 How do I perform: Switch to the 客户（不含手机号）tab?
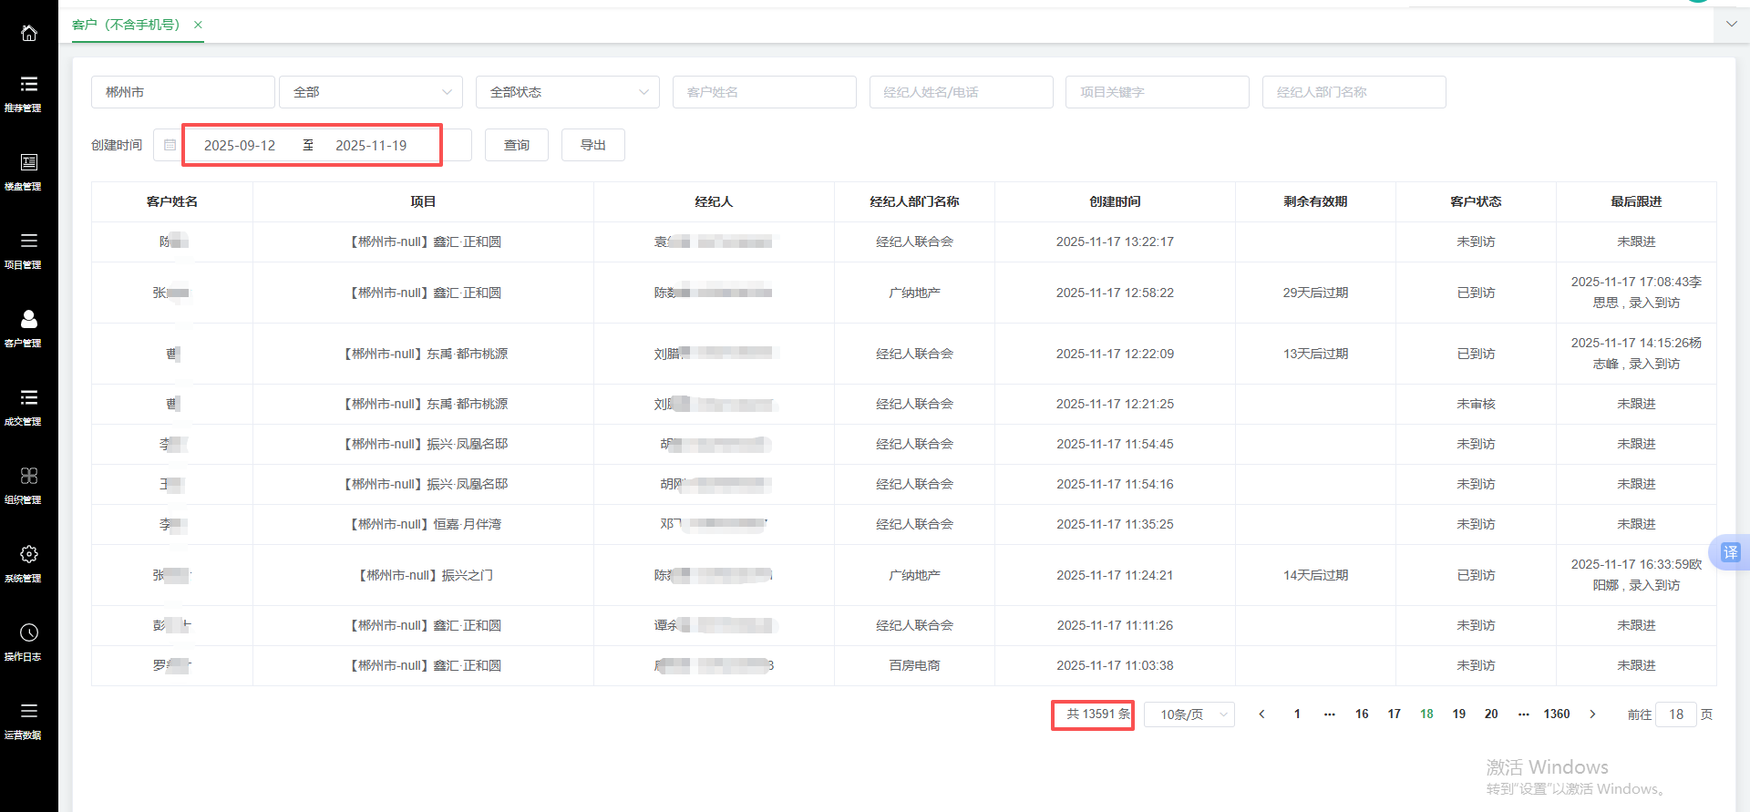[x=126, y=25]
